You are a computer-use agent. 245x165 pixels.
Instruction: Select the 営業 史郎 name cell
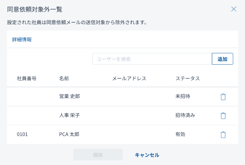pos(70,96)
